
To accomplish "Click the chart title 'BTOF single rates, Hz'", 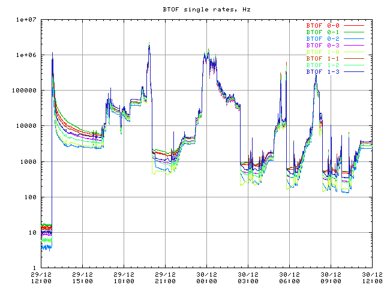I will coord(206,10).
